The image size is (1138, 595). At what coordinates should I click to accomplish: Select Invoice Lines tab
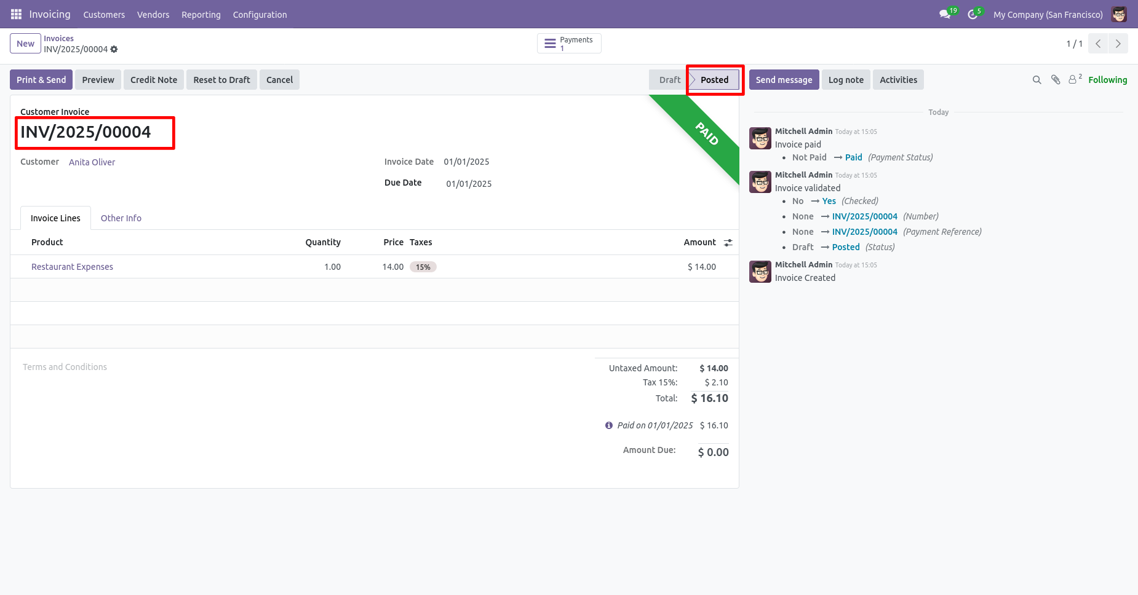tap(55, 218)
